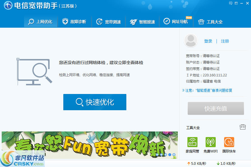Screen dimensions: 251x167
Task: Select the fifth banner carousel dot
Action: coord(174,155)
